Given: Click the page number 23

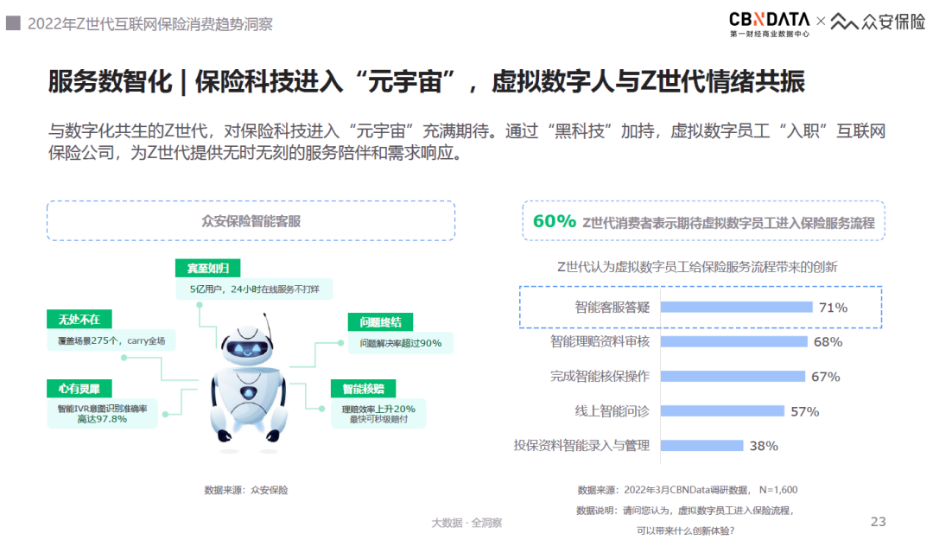Looking at the screenshot, I should pyautogui.click(x=879, y=521).
